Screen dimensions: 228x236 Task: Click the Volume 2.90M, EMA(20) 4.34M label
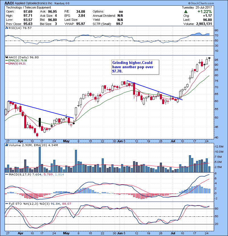(x=33, y=145)
